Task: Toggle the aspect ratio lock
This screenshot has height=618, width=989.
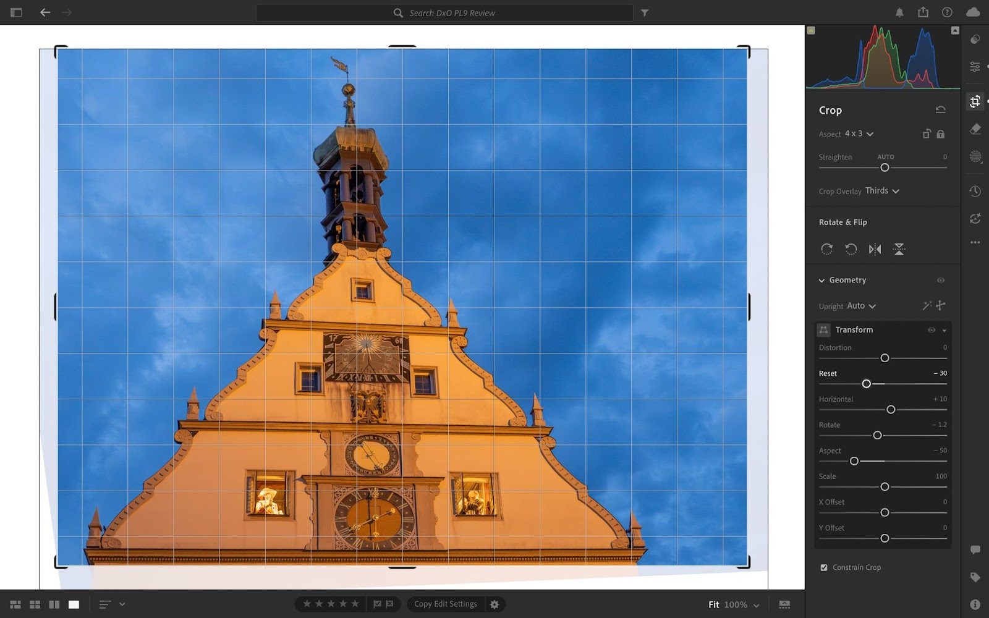Action: tap(940, 134)
